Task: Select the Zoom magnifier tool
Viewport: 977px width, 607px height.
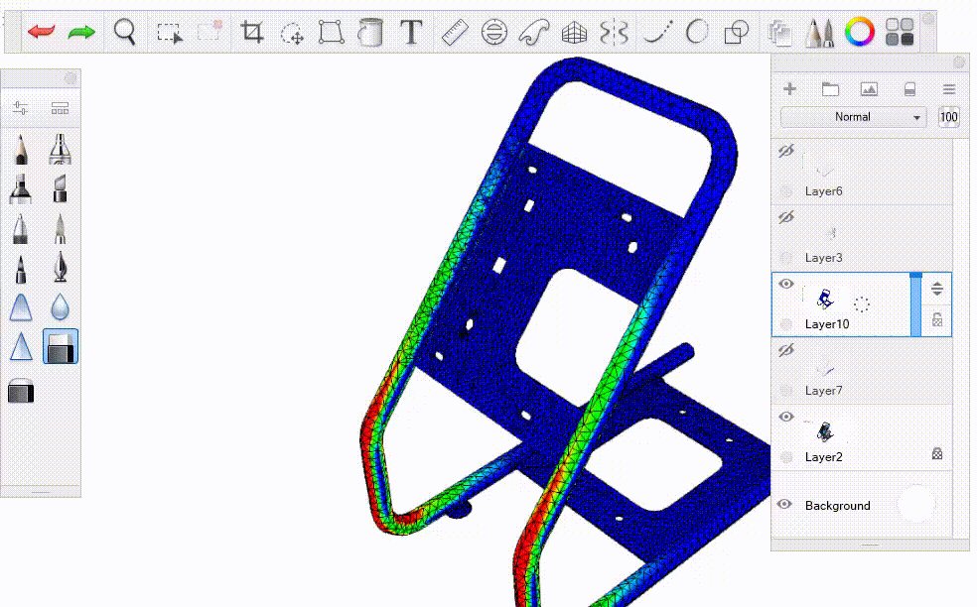Action: pyautogui.click(x=125, y=32)
